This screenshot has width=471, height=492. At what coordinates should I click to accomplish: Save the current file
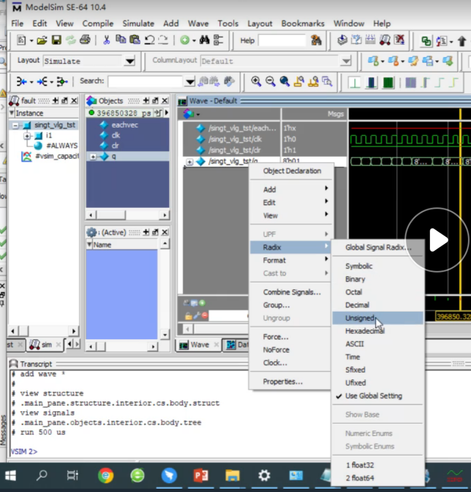tap(57, 40)
